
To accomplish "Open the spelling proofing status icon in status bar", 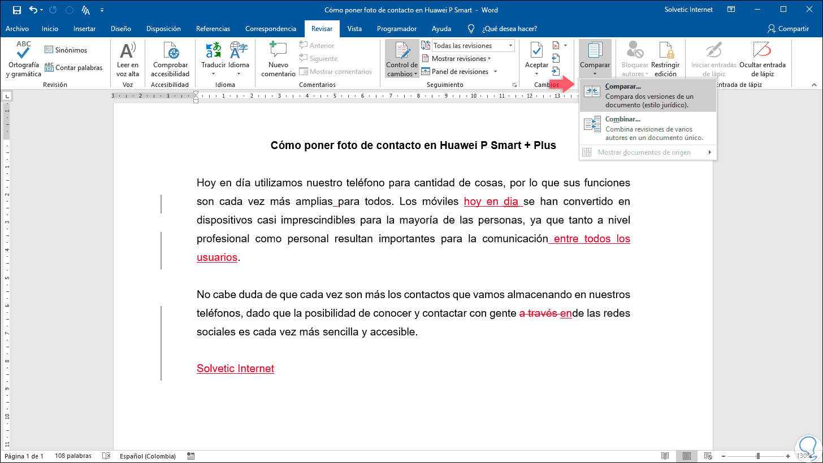I will (x=106, y=456).
